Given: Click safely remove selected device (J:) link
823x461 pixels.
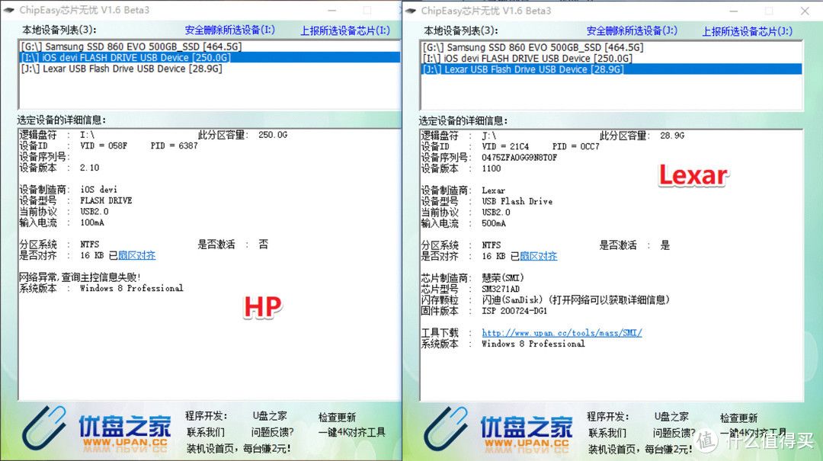Looking at the screenshot, I should pyautogui.click(x=632, y=30).
